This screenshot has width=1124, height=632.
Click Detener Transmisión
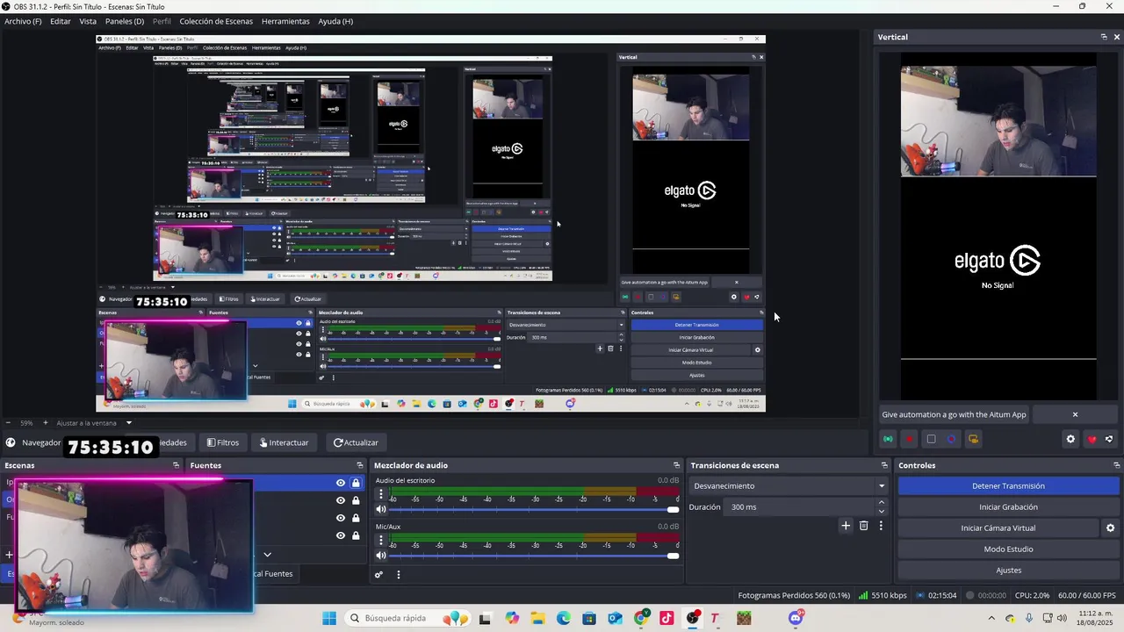(x=1008, y=486)
